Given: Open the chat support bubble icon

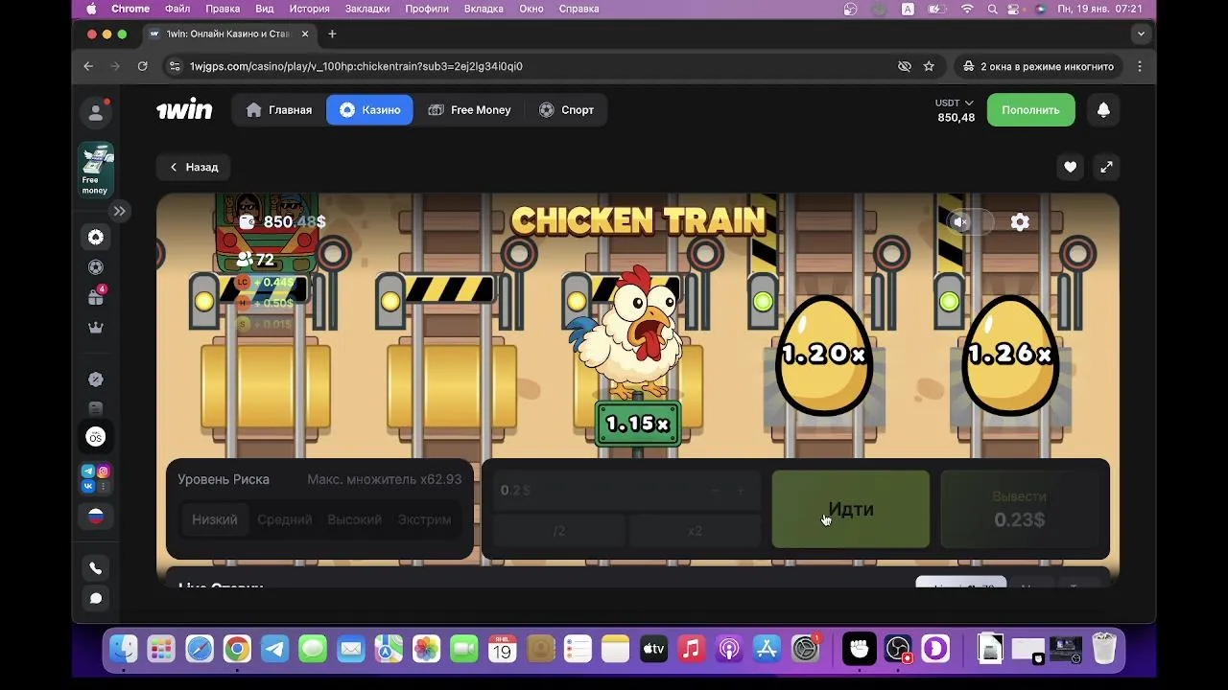Looking at the screenshot, I should [96, 598].
